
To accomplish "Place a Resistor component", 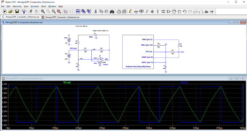I will 147,11.
